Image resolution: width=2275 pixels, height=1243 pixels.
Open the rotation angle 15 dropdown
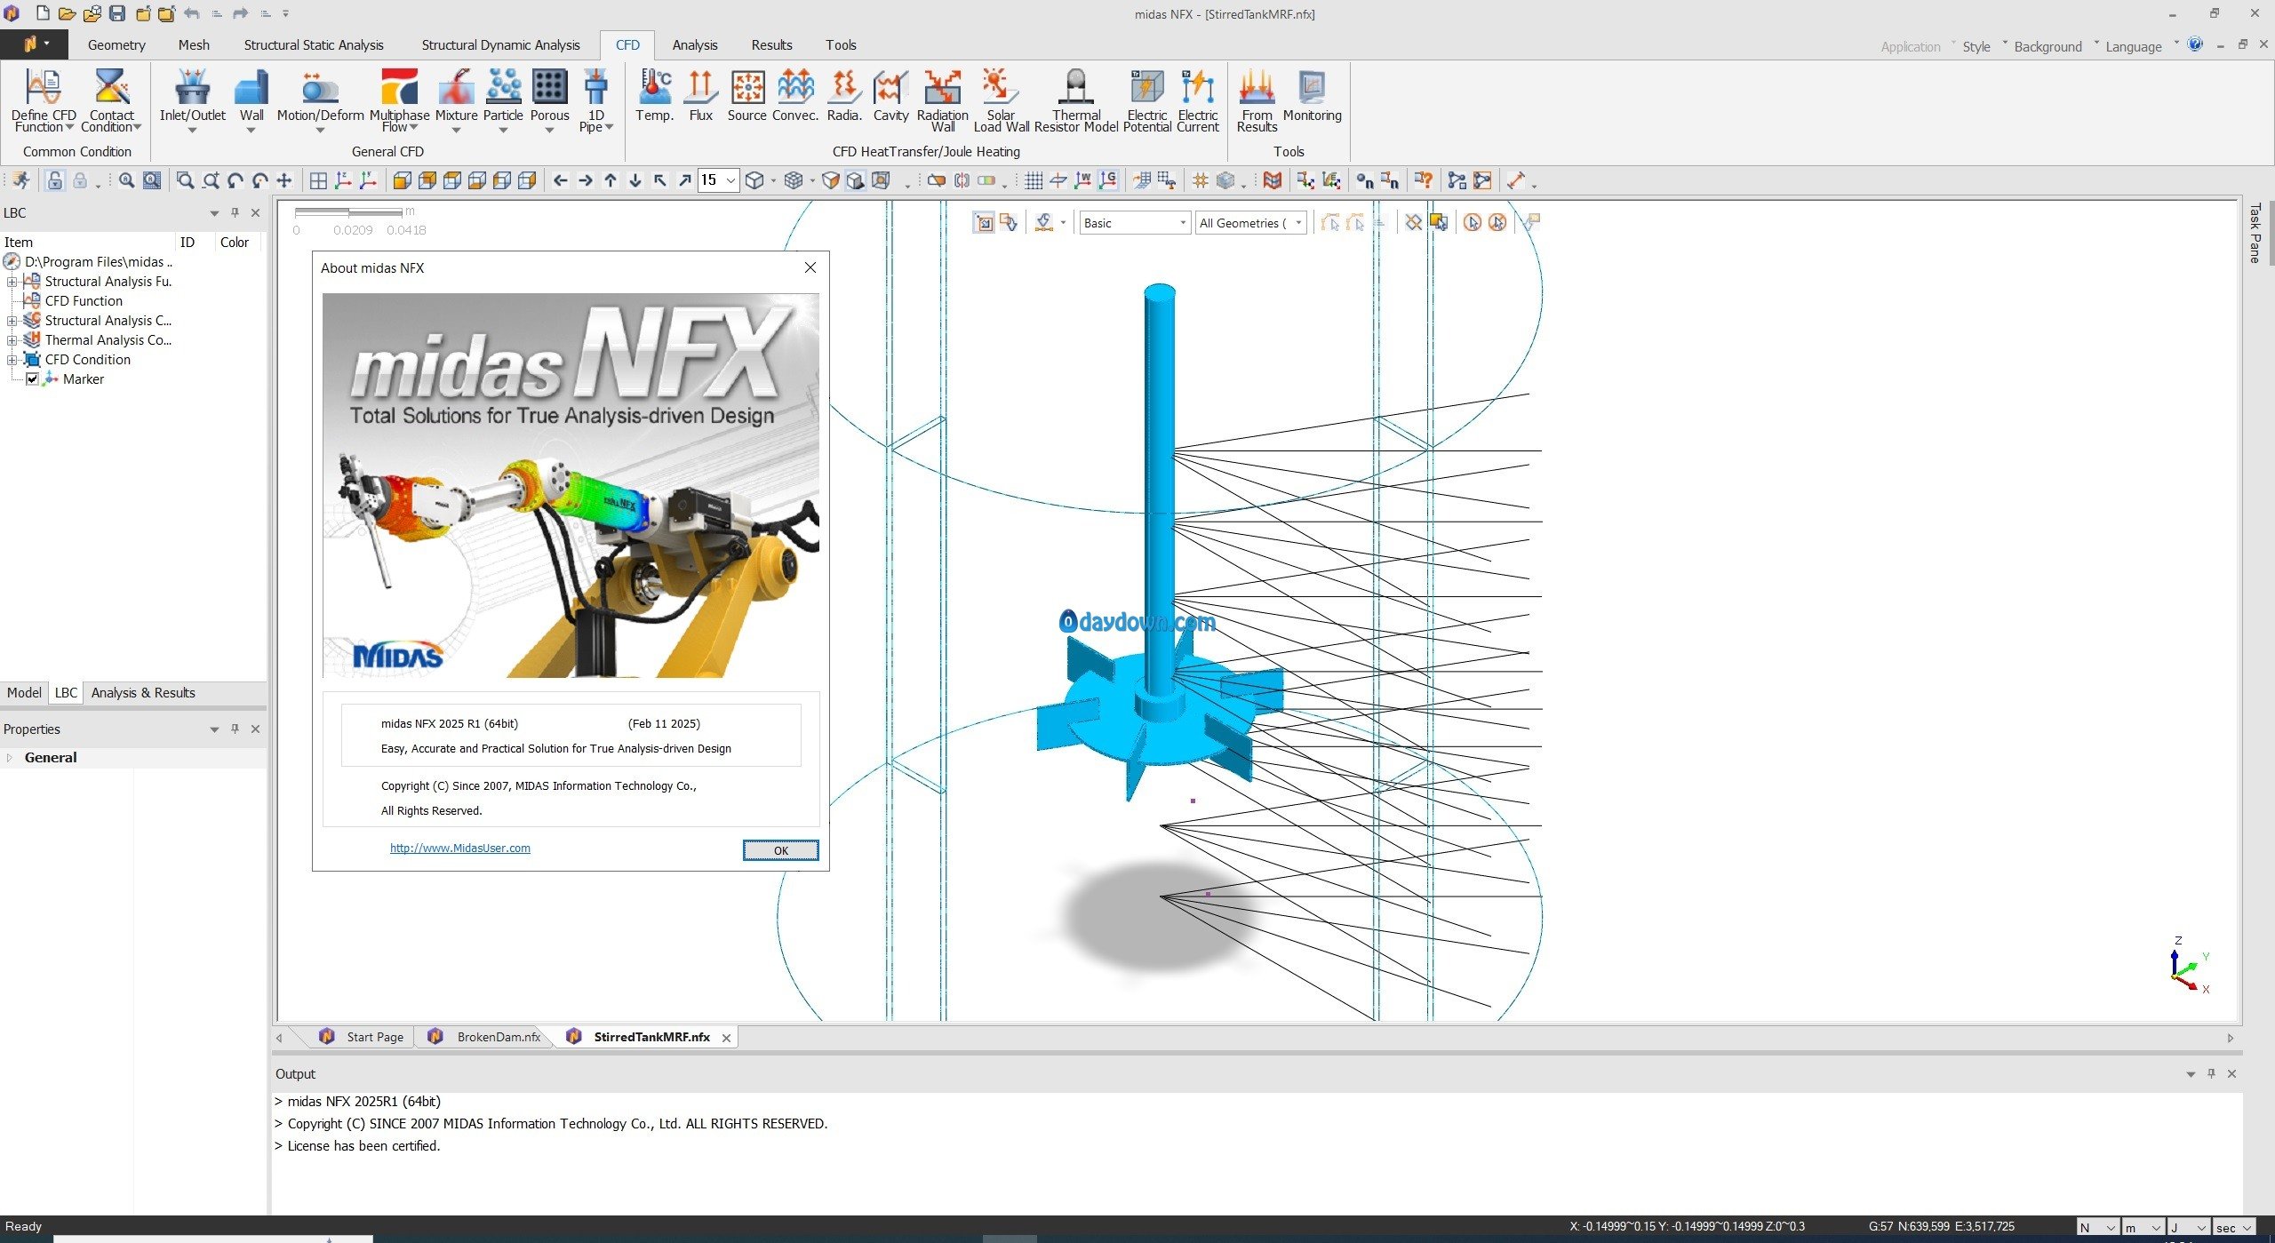pyautogui.click(x=730, y=181)
